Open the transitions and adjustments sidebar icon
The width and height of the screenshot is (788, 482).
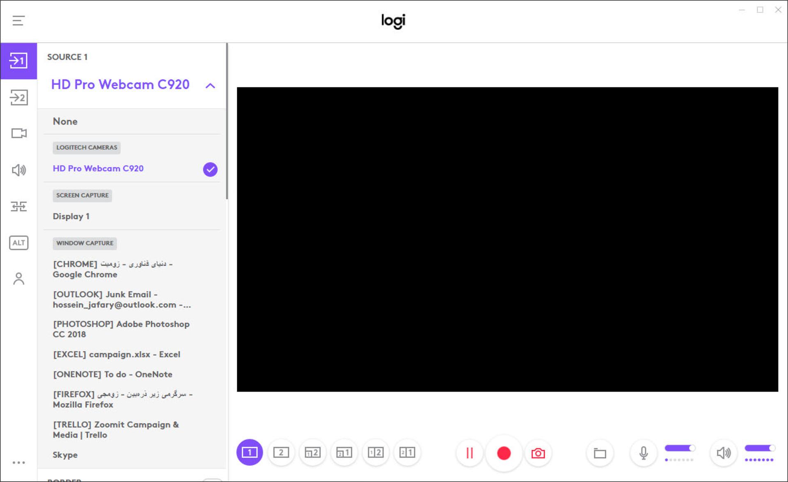tap(18, 206)
